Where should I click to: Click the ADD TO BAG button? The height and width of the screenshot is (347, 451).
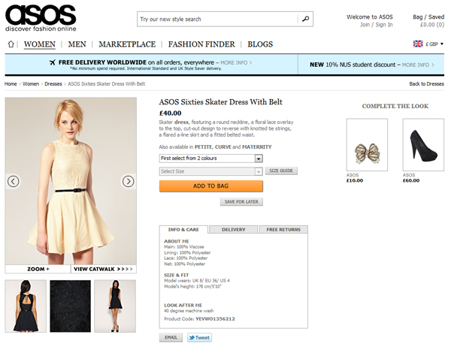(x=210, y=186)
